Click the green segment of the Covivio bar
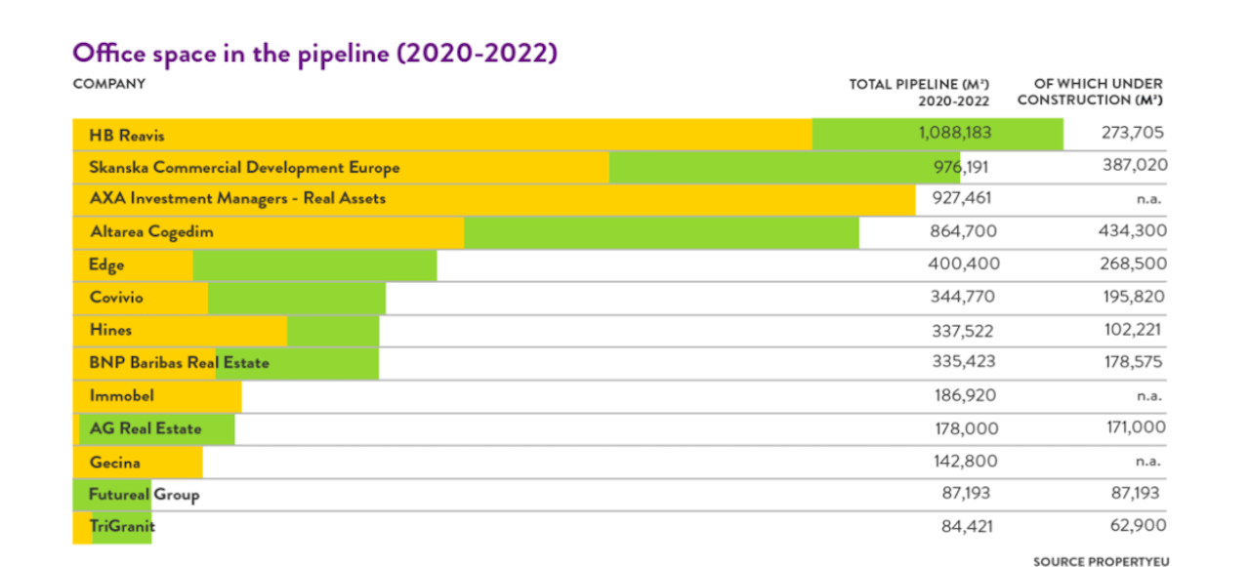Viewport: 1250px width, 567px height. coord(297,299)
